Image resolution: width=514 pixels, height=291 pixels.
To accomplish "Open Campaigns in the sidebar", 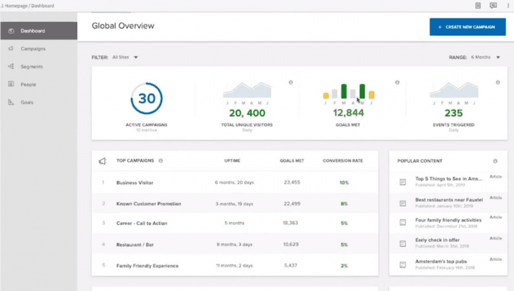I will pyautogui.click(x=33, y=49).
